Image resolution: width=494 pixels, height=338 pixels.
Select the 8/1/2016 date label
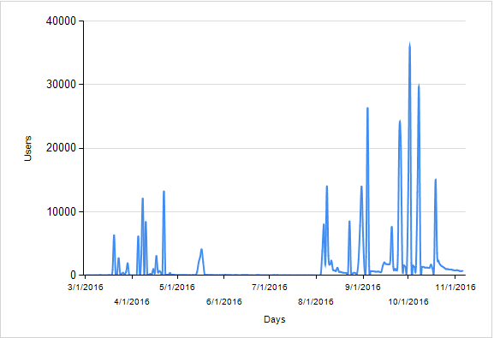tap(316, 302)
